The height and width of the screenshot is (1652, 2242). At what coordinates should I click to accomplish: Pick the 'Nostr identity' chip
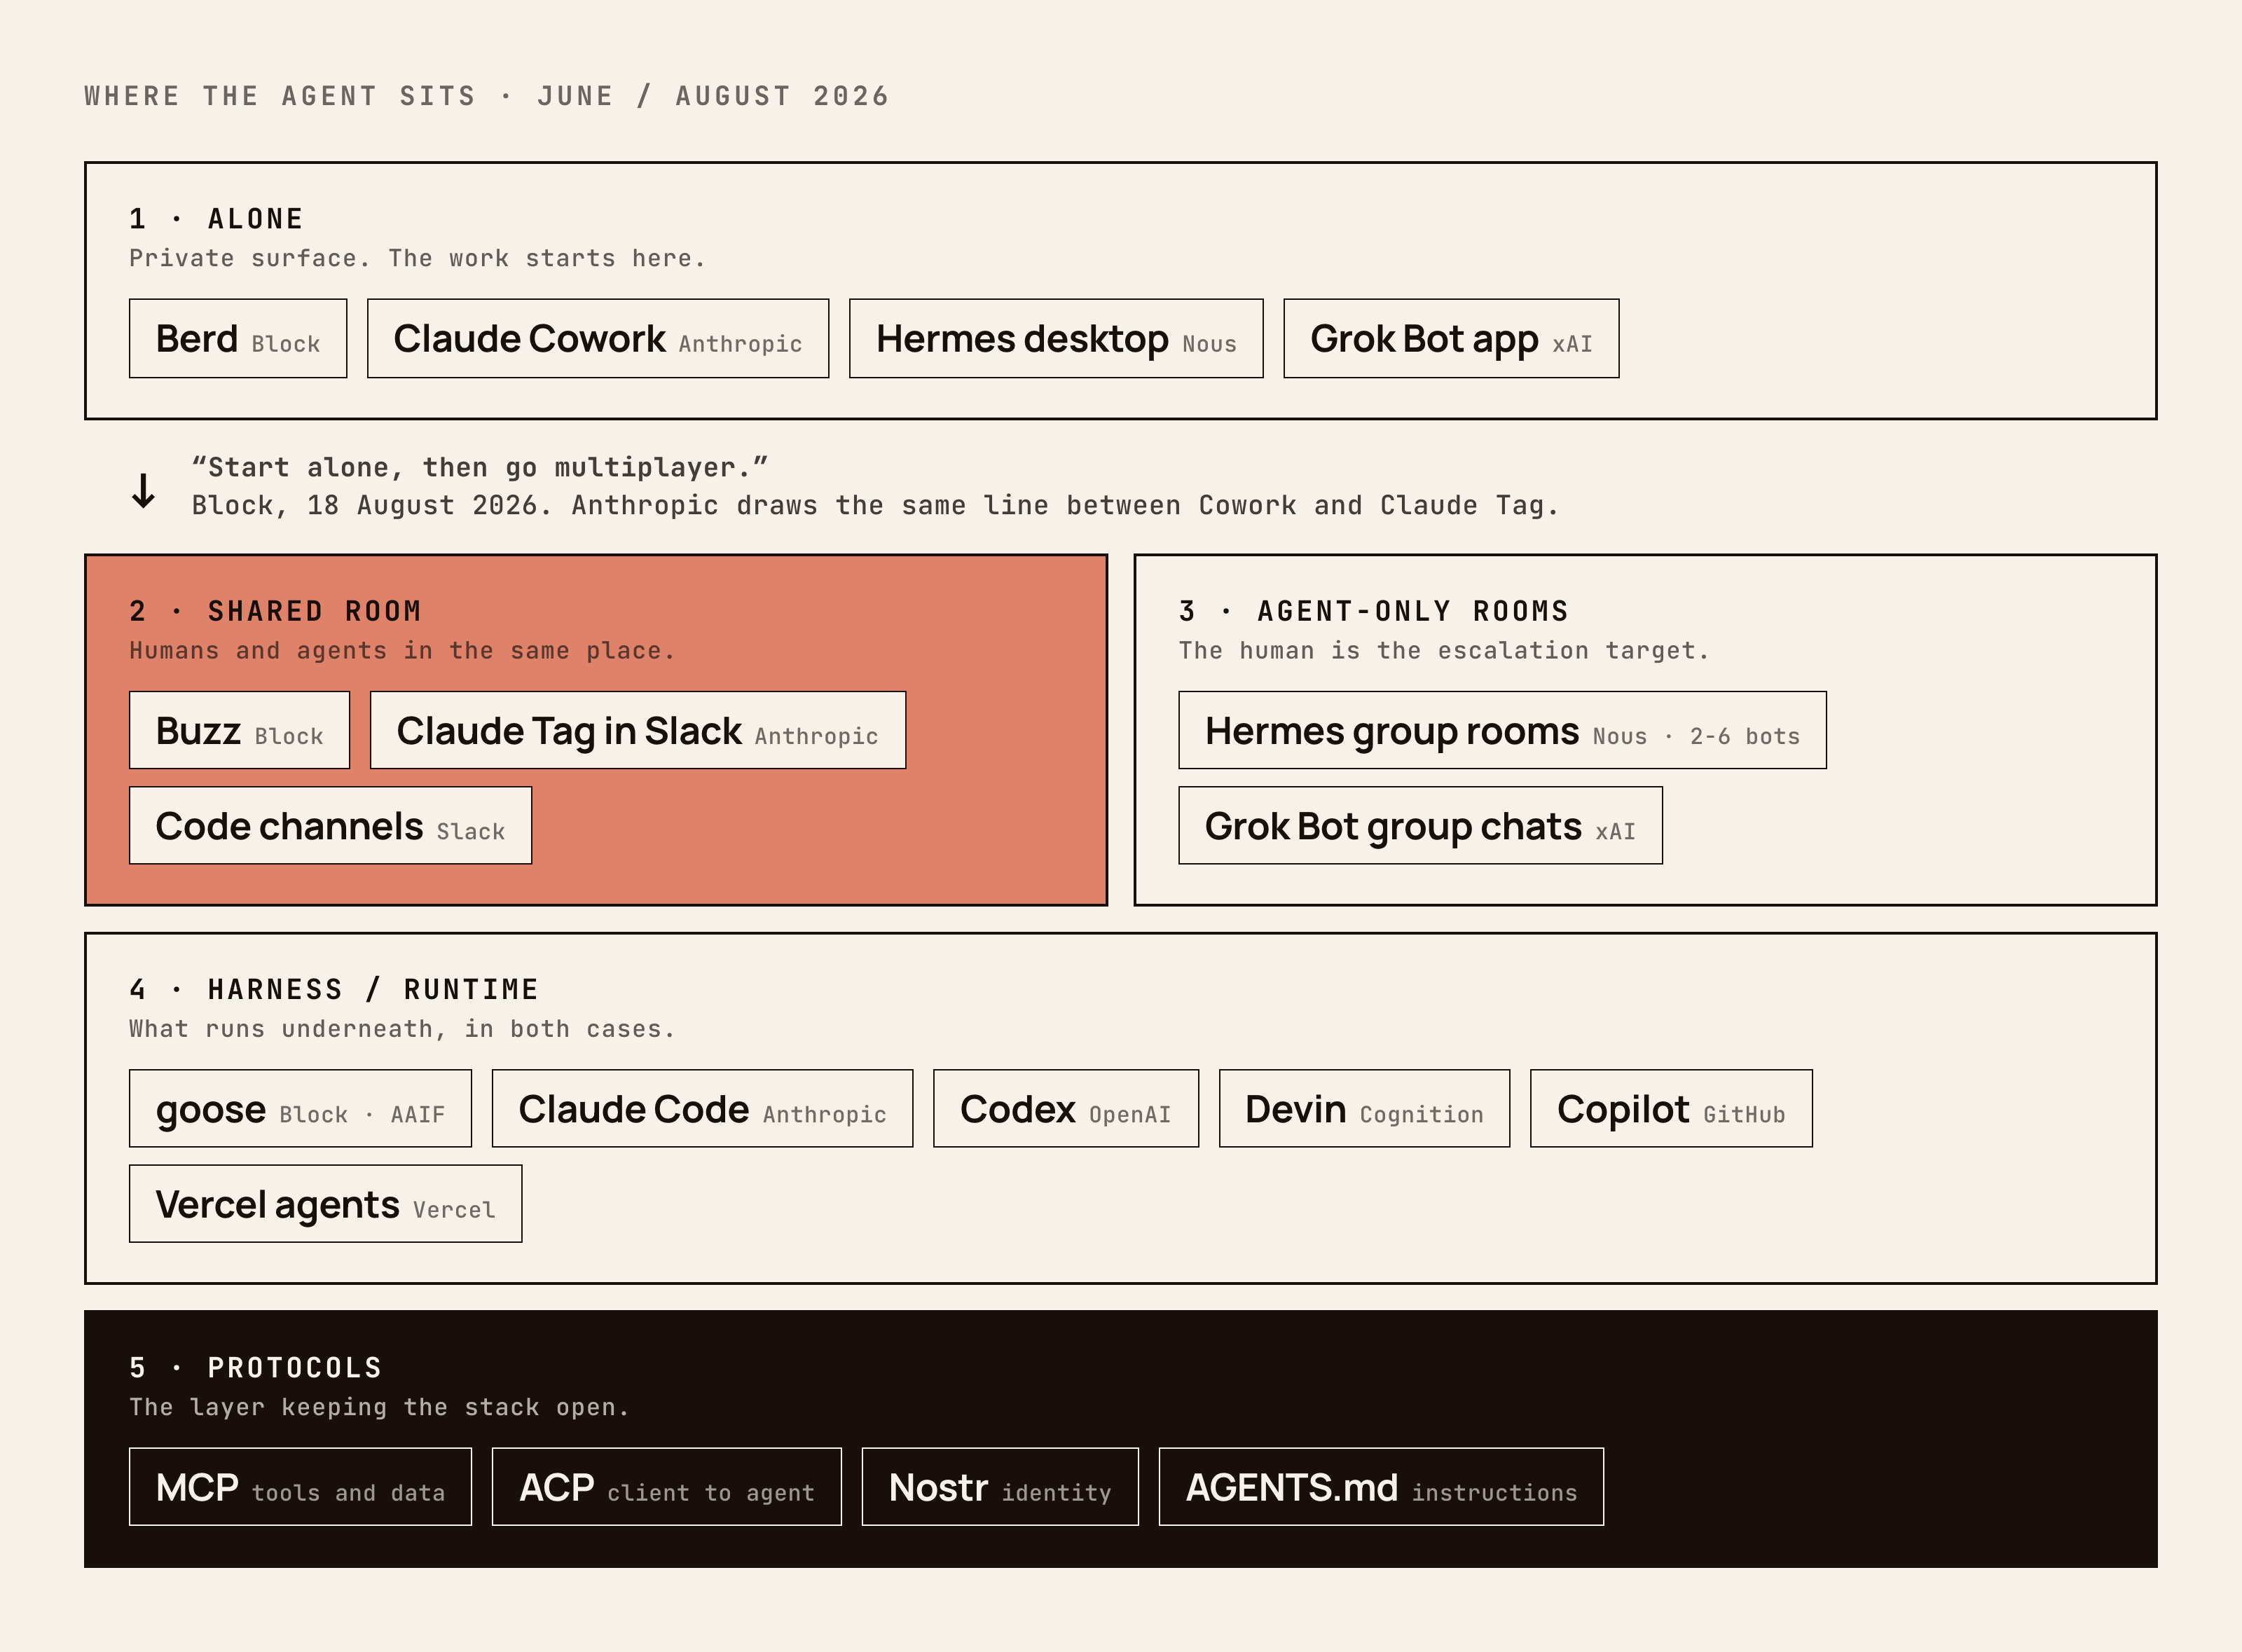1000,1486
